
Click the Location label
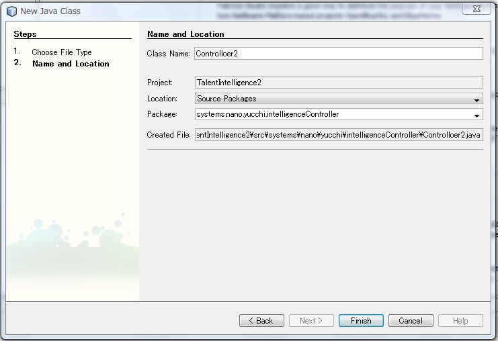[x=162, y=99]
